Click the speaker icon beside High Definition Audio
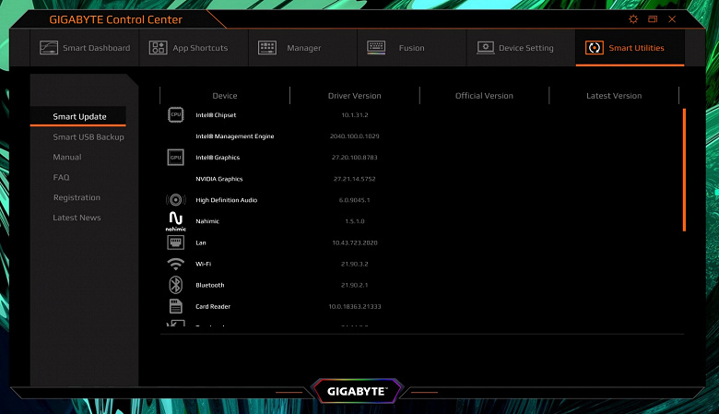 [x=176, y=200]
